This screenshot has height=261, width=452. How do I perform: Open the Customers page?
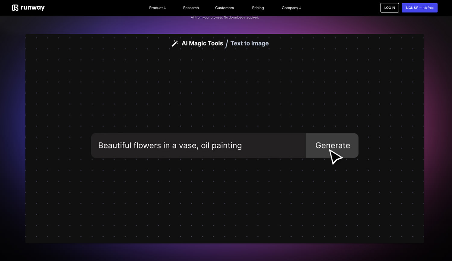coord(224,8)
